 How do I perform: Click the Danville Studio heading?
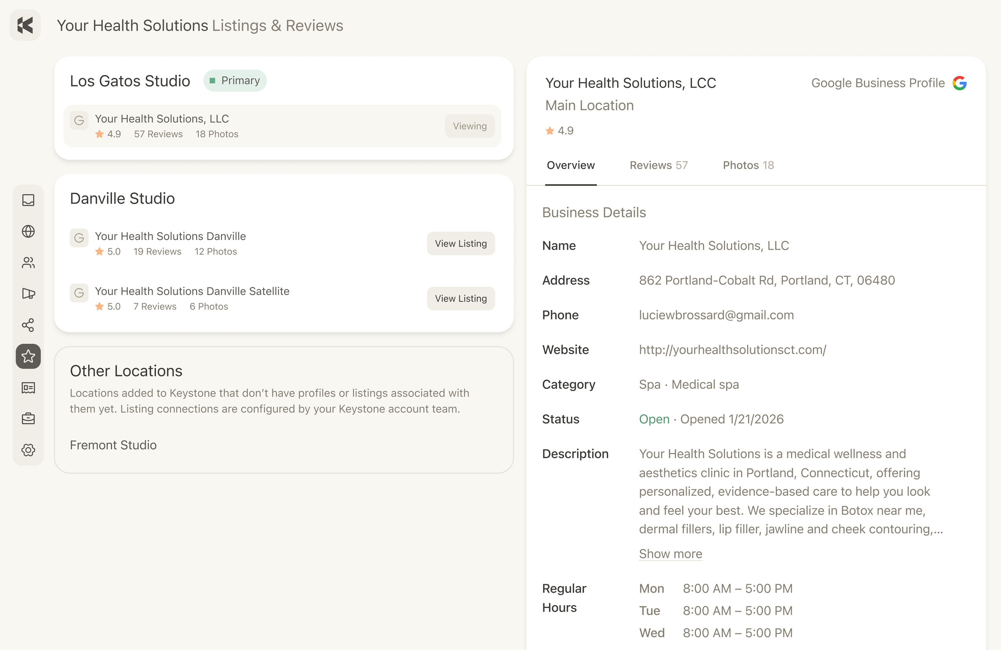tap(122, 198)
